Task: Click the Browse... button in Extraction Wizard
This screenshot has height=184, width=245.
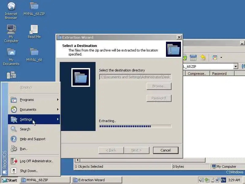Action: 159,86
